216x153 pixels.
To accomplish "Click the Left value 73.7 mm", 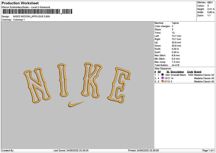I will click(176, 36).
